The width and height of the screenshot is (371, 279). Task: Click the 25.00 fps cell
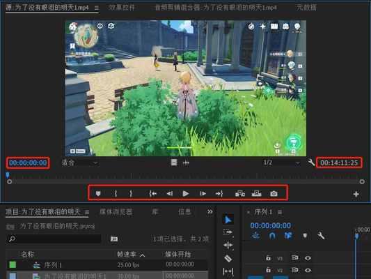tap(128, 265)
